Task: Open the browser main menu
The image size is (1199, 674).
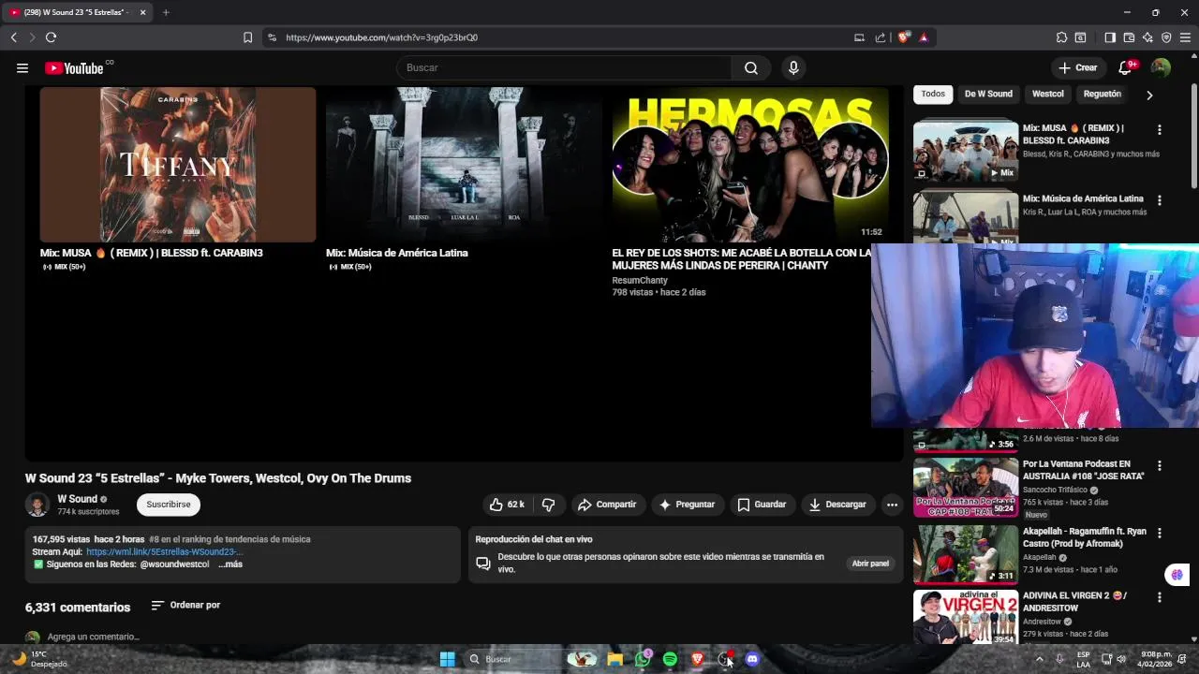Action: 1185,37
